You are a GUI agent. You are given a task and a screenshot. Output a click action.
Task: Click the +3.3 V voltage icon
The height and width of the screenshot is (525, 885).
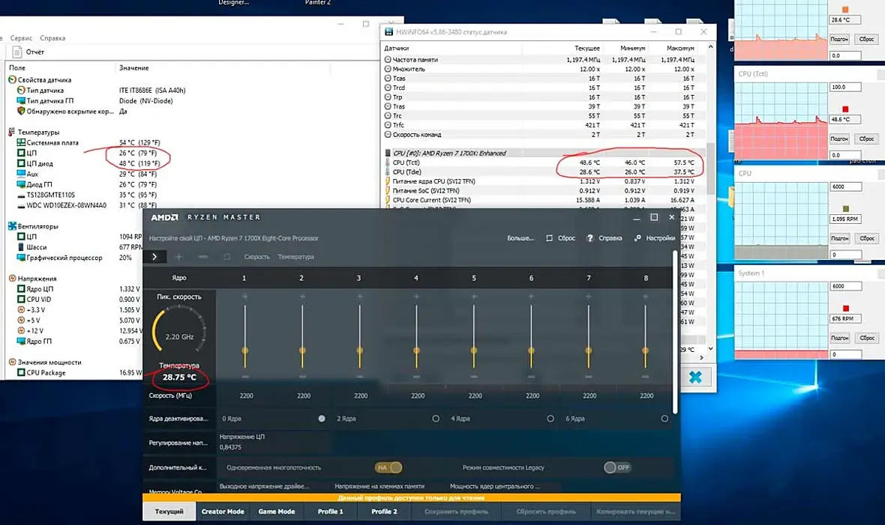[21, 309]
